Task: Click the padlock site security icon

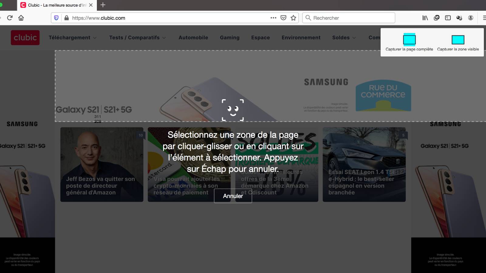Action: click(x=67, y=18)
